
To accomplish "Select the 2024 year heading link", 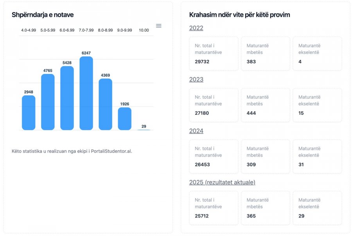I will click(196, 131).
